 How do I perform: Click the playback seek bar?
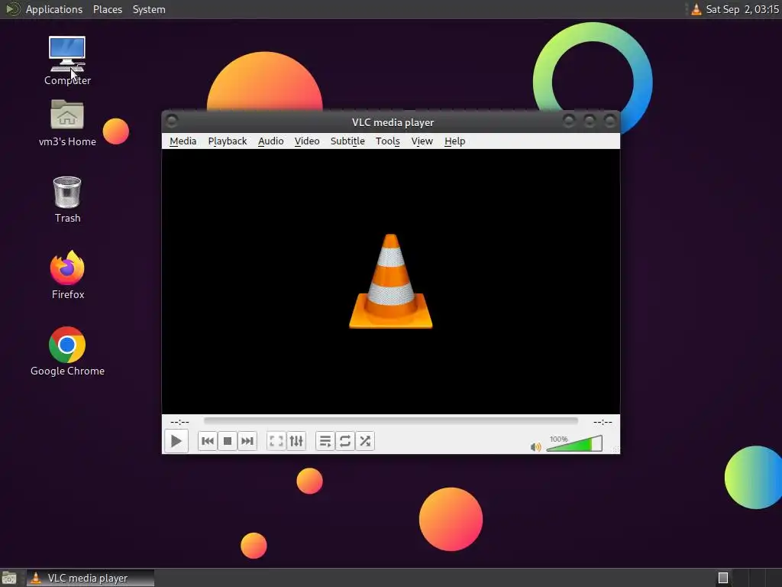(391, 421)
